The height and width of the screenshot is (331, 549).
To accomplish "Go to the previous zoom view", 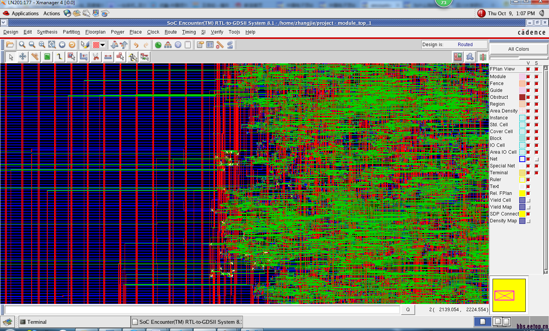I will click(62, 45).
